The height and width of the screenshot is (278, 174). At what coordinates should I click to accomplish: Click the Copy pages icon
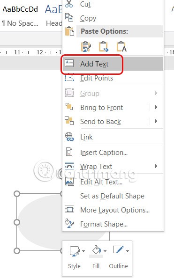pos(69,18)
